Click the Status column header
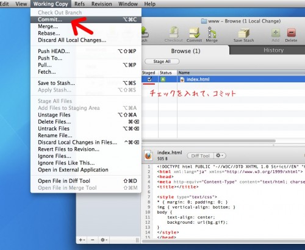 tap(167, 73)
